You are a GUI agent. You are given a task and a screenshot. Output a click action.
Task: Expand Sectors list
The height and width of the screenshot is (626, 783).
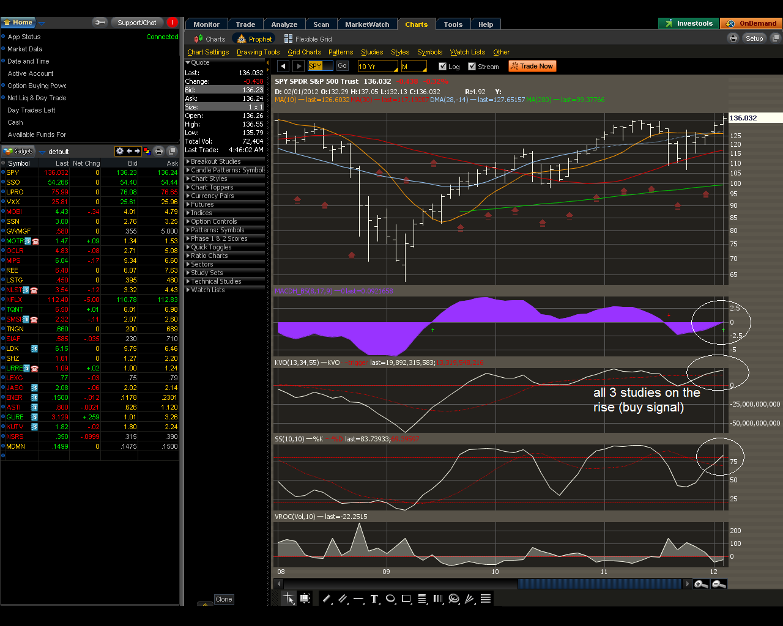pos(199,264)
